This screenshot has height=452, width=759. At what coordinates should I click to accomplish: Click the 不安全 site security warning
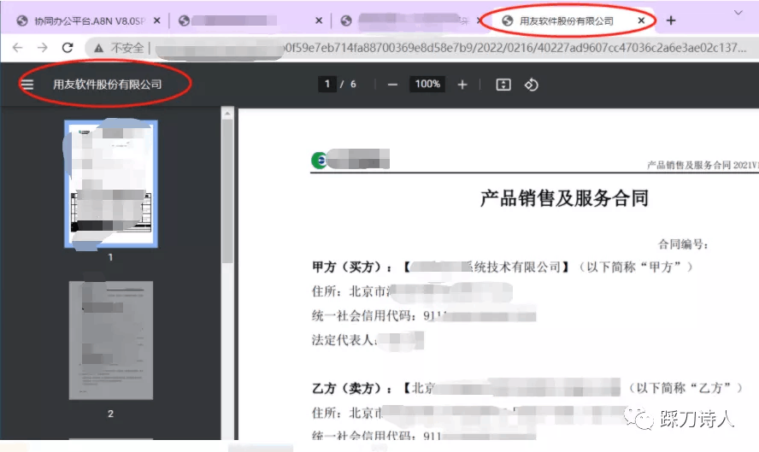pos(120,48)
